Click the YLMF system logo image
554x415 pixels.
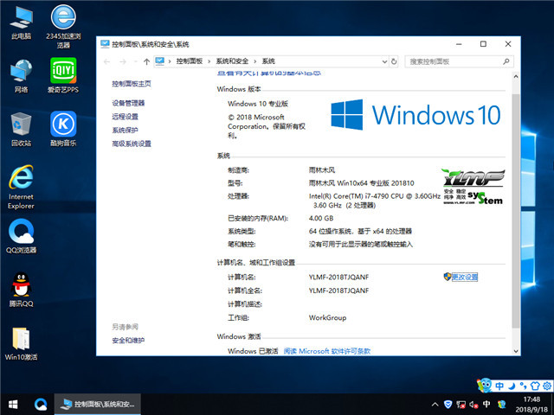tap(473, 187)
